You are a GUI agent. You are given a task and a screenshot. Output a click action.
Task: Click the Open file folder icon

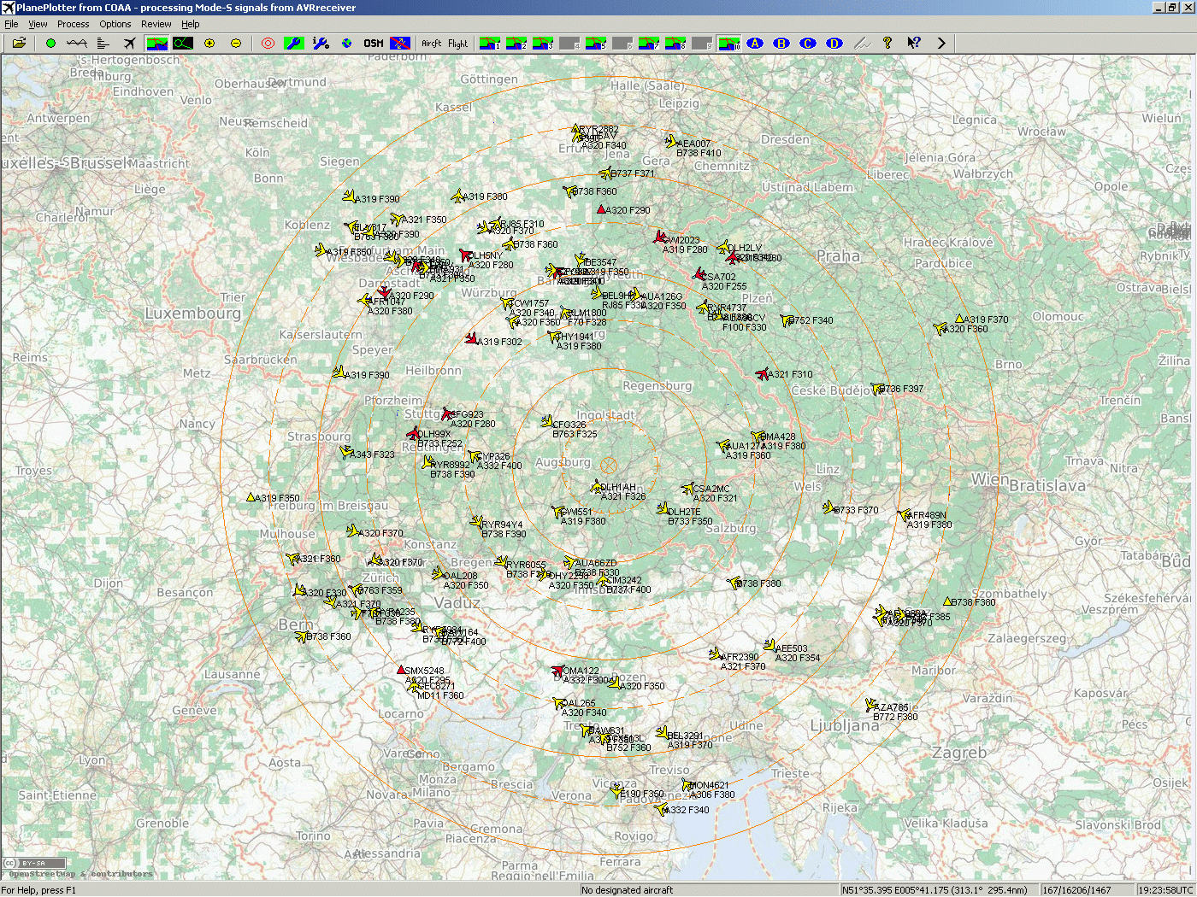[x=19, y=43]
